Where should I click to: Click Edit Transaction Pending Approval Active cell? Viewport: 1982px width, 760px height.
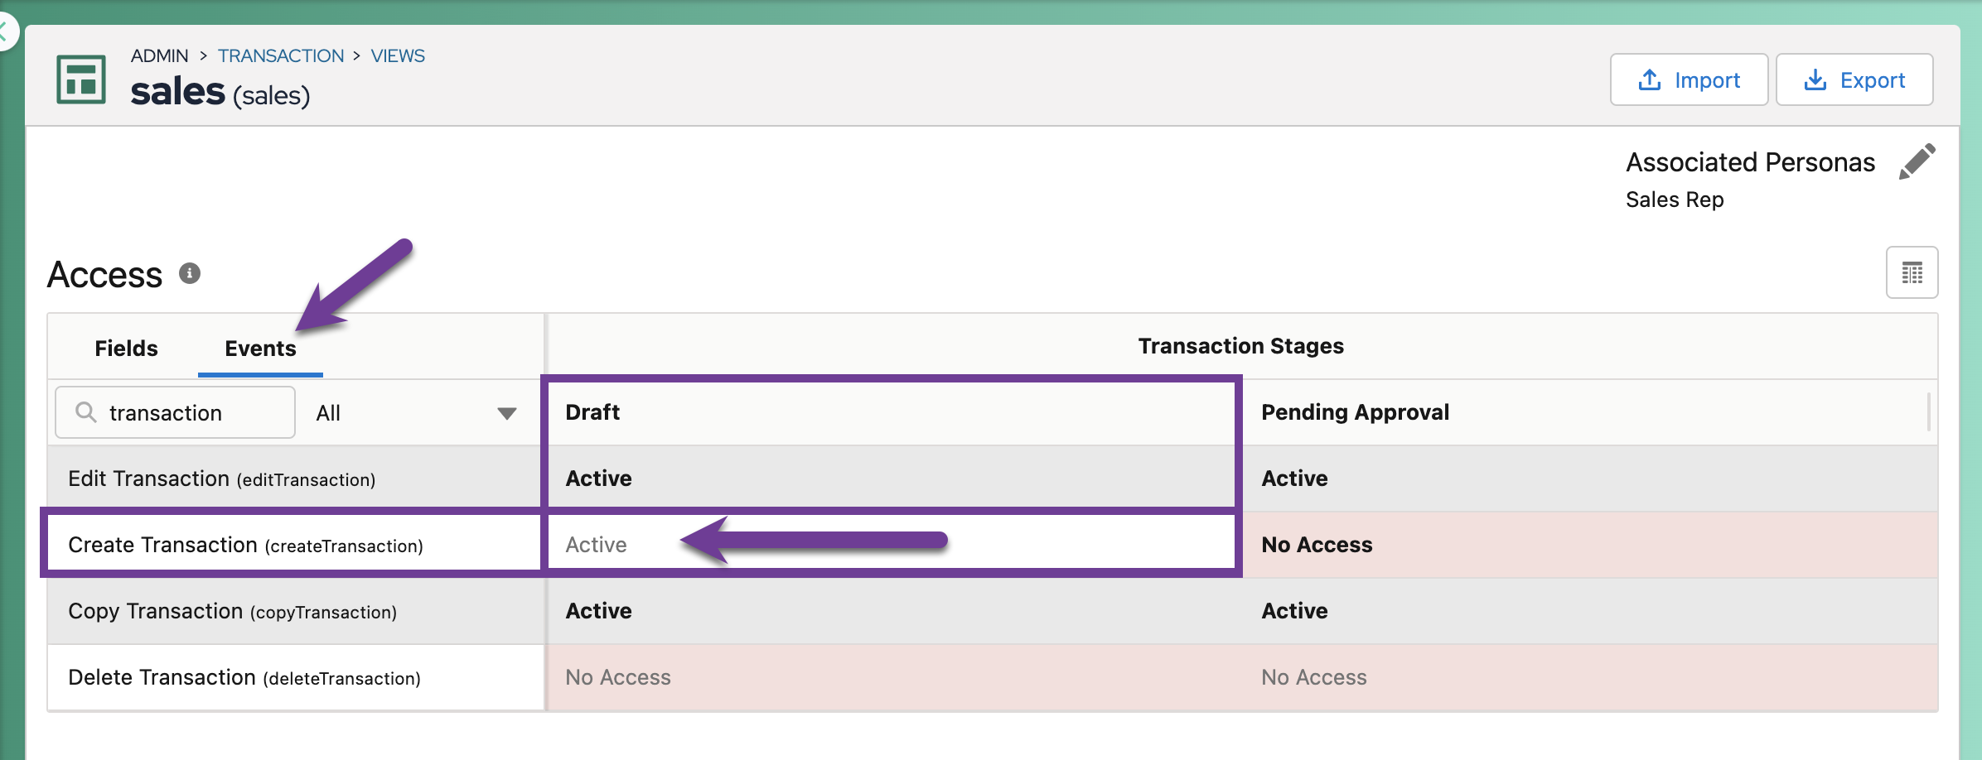1590,479
